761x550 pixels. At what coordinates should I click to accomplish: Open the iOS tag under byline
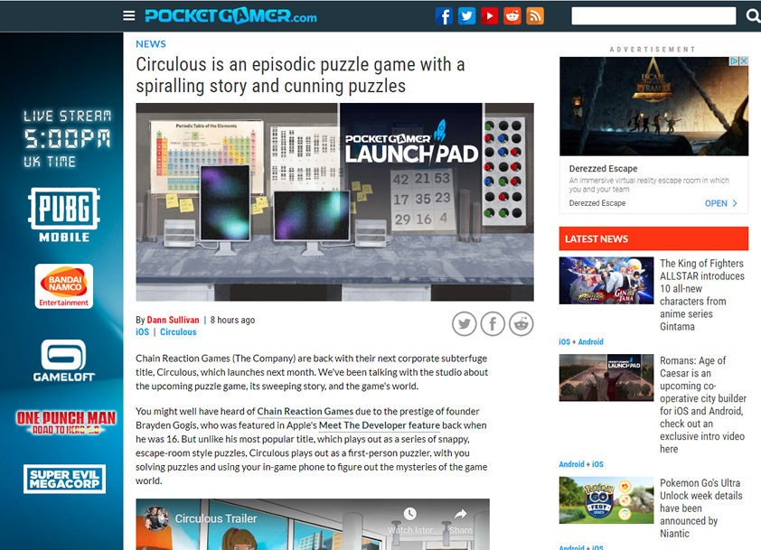pos(142,332)
